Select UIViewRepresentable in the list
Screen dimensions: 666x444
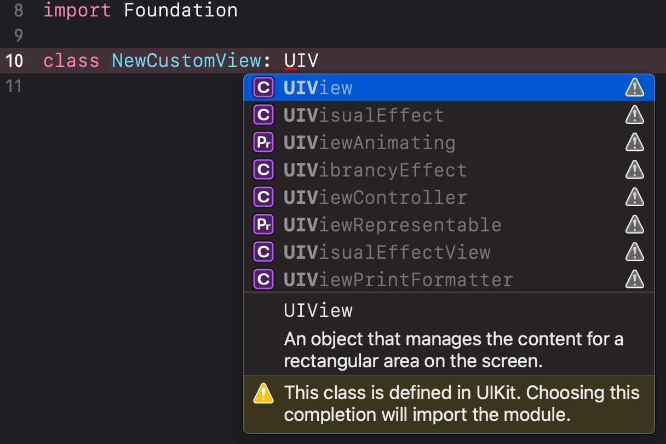(x=449, y=225)
